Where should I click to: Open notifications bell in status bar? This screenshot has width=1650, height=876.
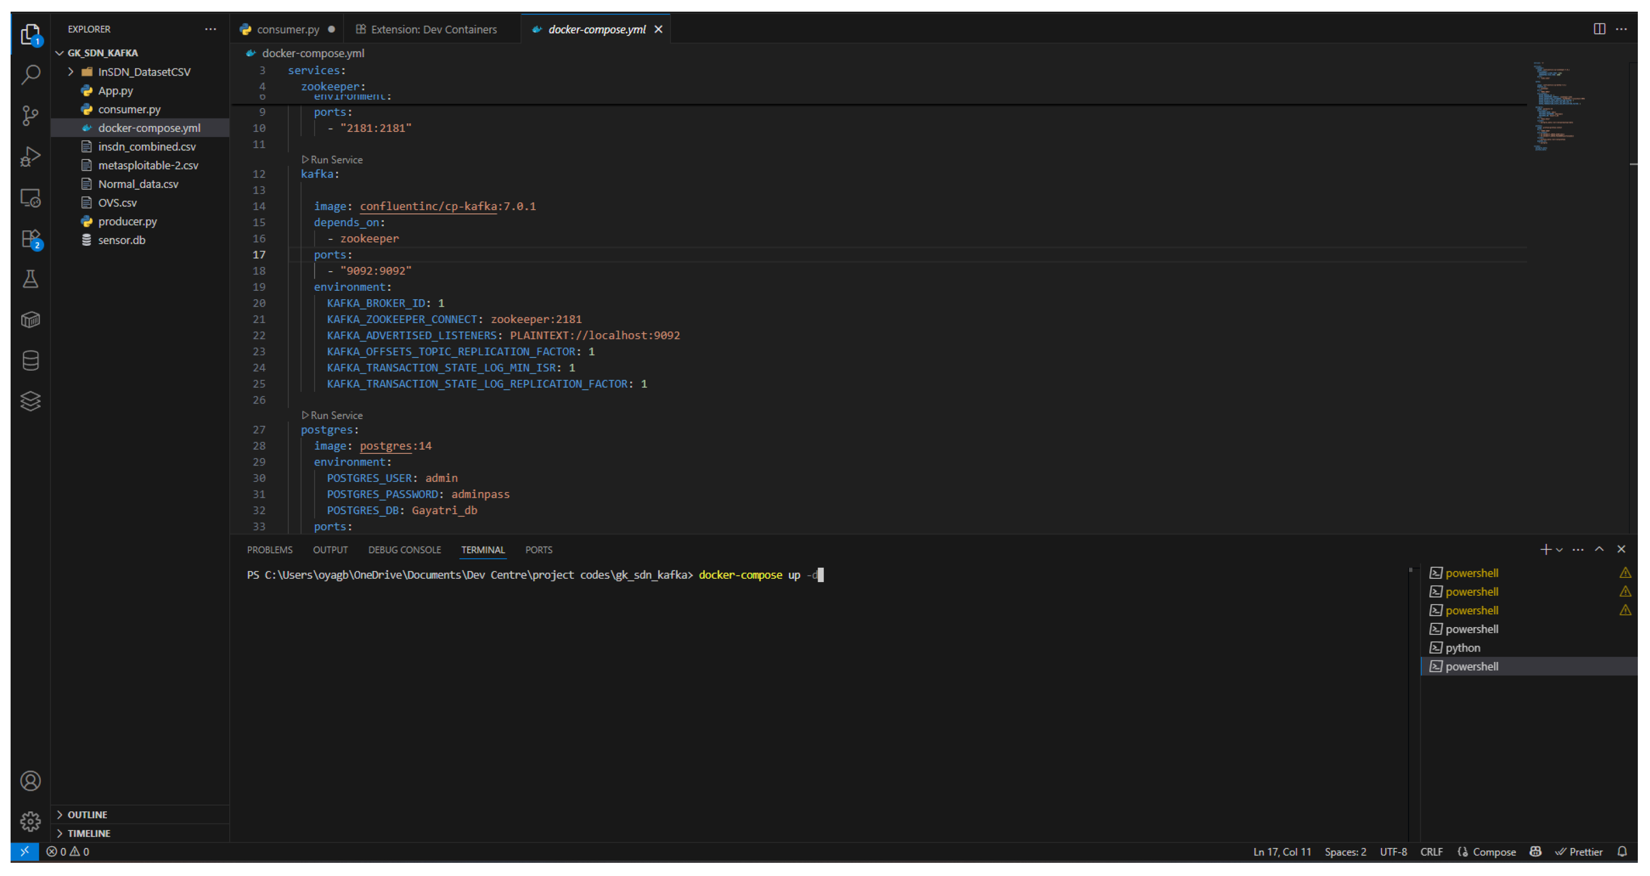[1622, 852]
